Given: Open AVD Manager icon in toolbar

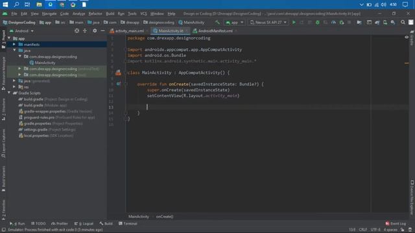Looking at the screenshot, I should coord(385,23).
